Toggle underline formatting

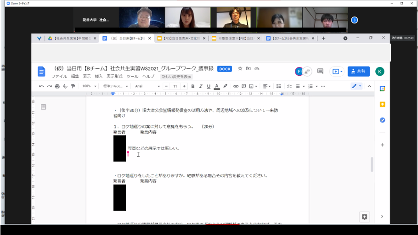(x=209, y=86)
